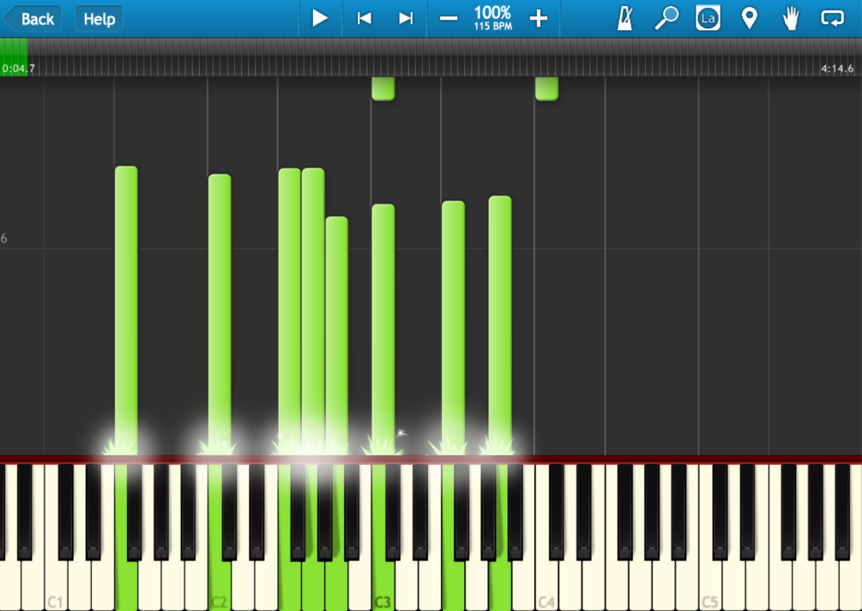
Task: Go back with the Back button
Action: [x=33, y=19]
